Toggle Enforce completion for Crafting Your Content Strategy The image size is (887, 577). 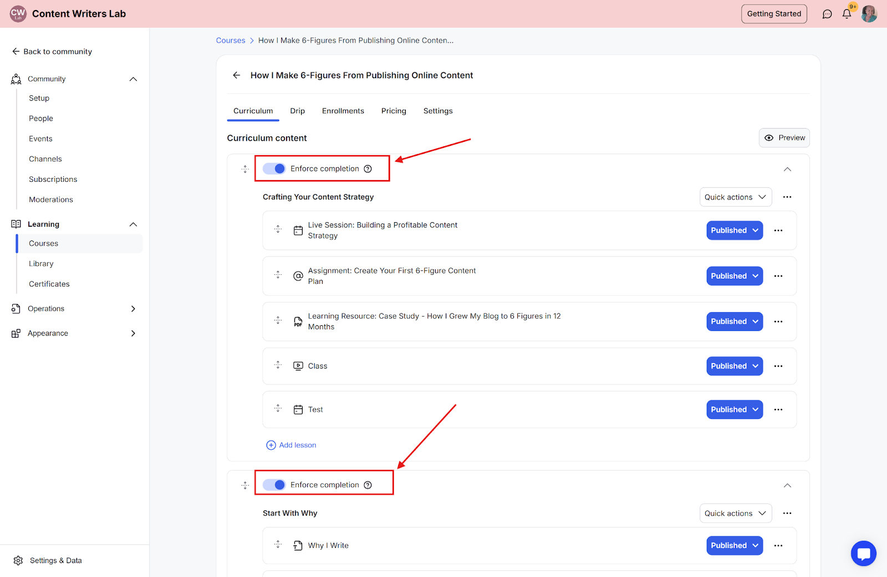274,168
